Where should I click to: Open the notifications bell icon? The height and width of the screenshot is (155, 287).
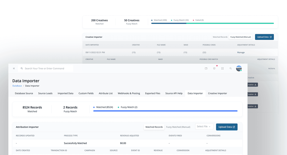tap(214, 68)
